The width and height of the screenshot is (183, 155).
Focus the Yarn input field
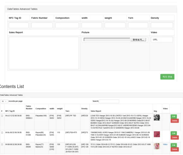[x=138, y=25]
